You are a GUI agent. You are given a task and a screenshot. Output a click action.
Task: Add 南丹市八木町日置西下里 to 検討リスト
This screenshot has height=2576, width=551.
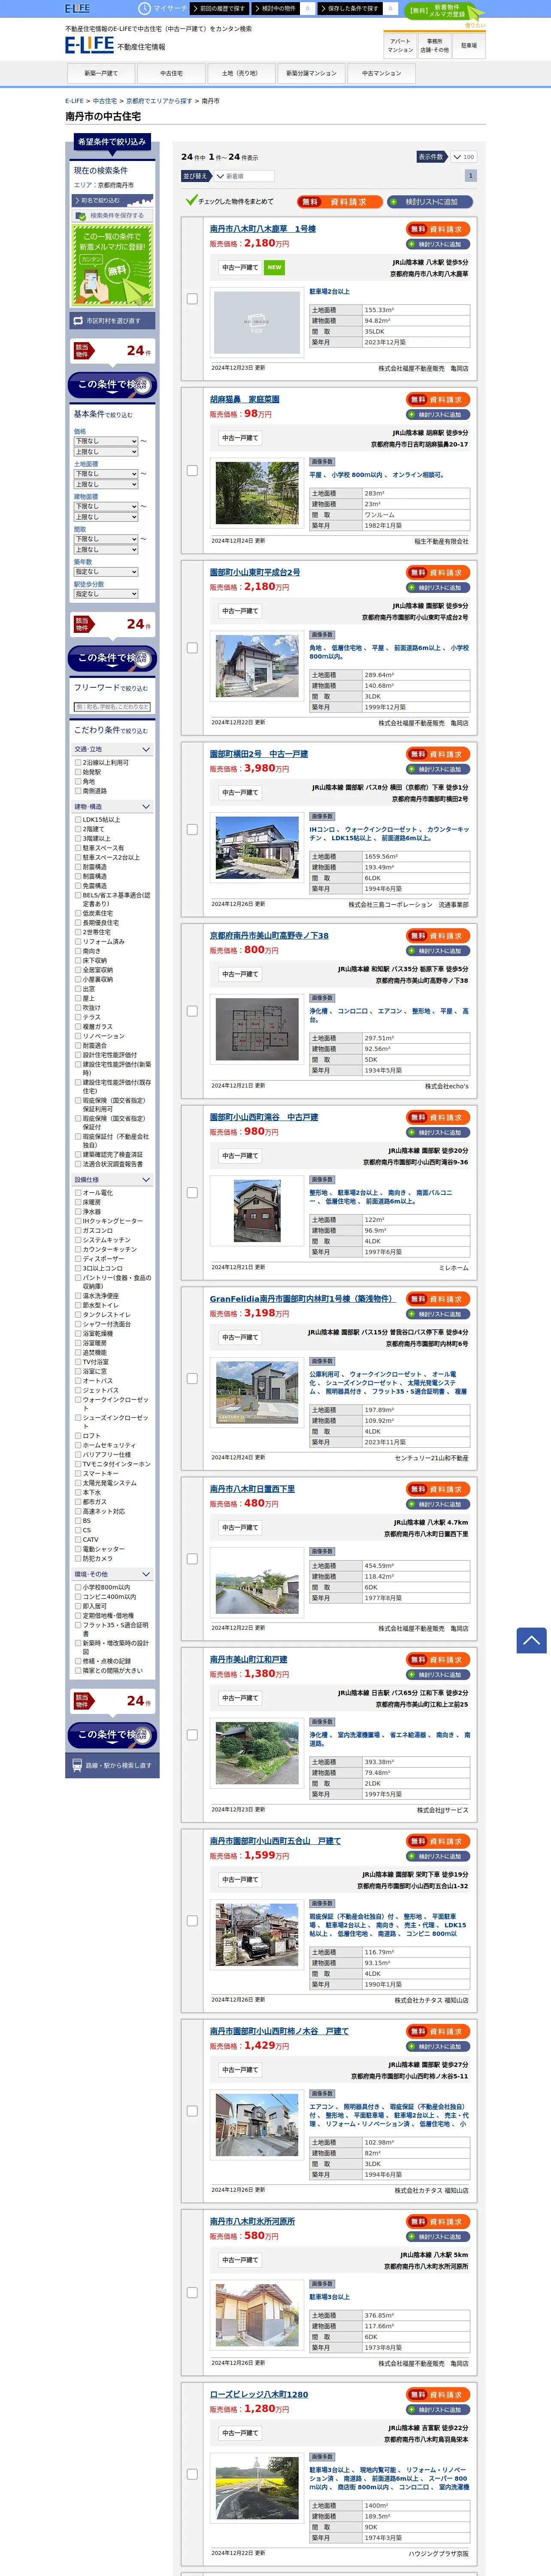[x=438, y=1504]
